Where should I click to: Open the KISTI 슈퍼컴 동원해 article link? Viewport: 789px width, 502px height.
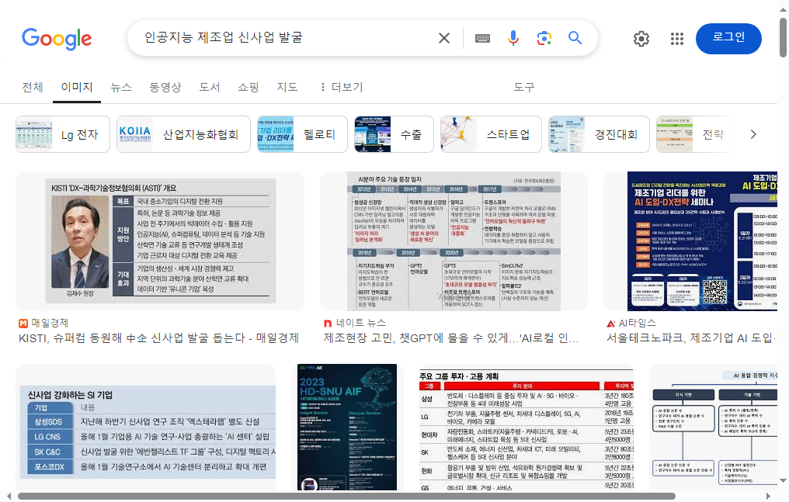coord(158,338)
